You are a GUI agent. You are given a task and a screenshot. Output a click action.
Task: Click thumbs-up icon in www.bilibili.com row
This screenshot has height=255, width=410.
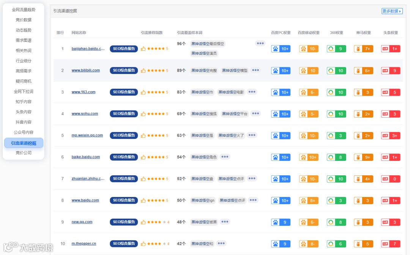tap(143, 71)
